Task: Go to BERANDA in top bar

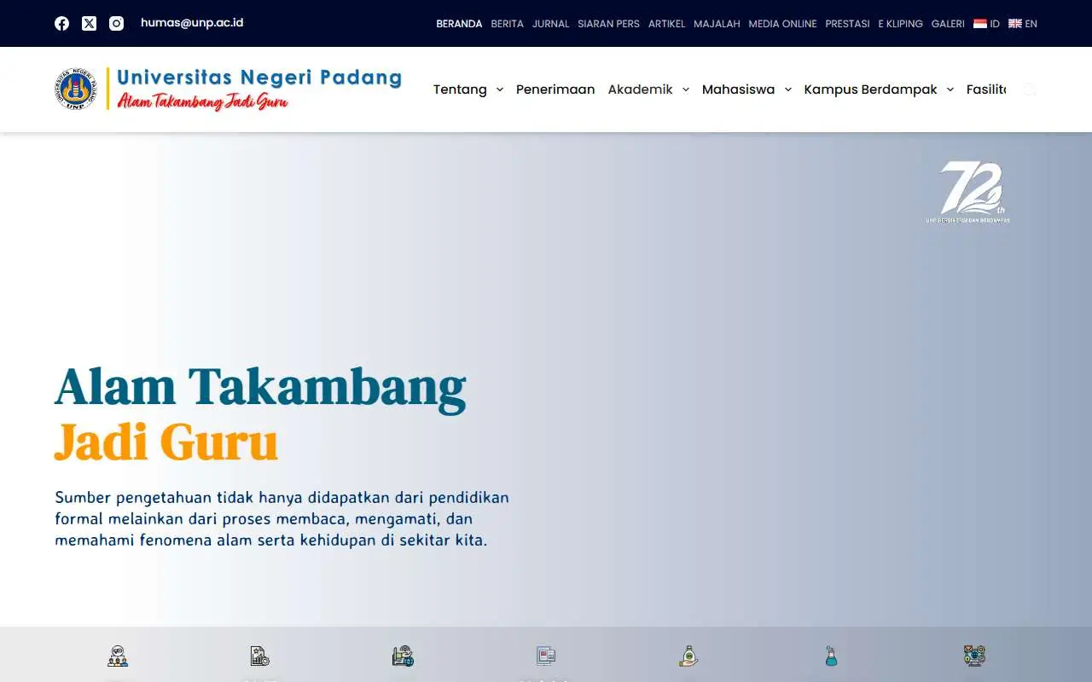Action: coord(459,24)
